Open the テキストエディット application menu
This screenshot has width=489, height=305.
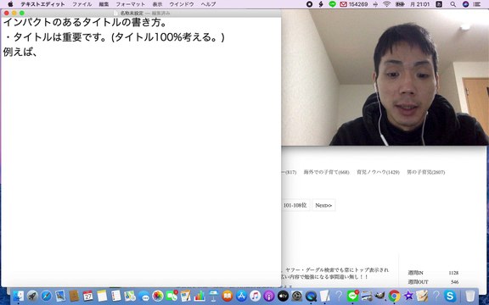point(42,4)
